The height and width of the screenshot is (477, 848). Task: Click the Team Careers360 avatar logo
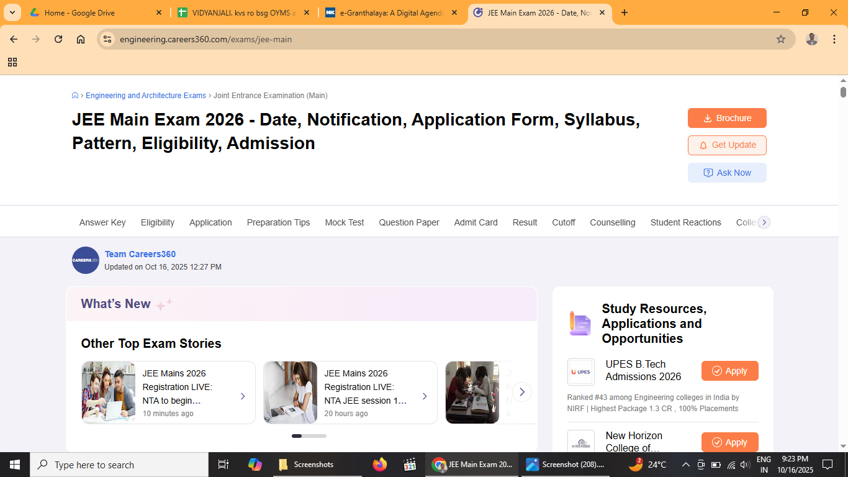(86, 260)
